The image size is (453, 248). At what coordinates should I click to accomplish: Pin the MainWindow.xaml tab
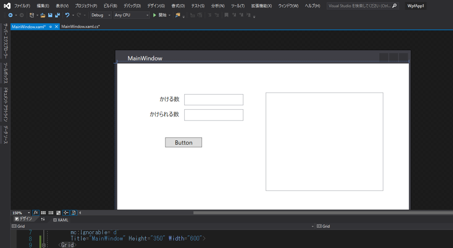coord(51,27)
